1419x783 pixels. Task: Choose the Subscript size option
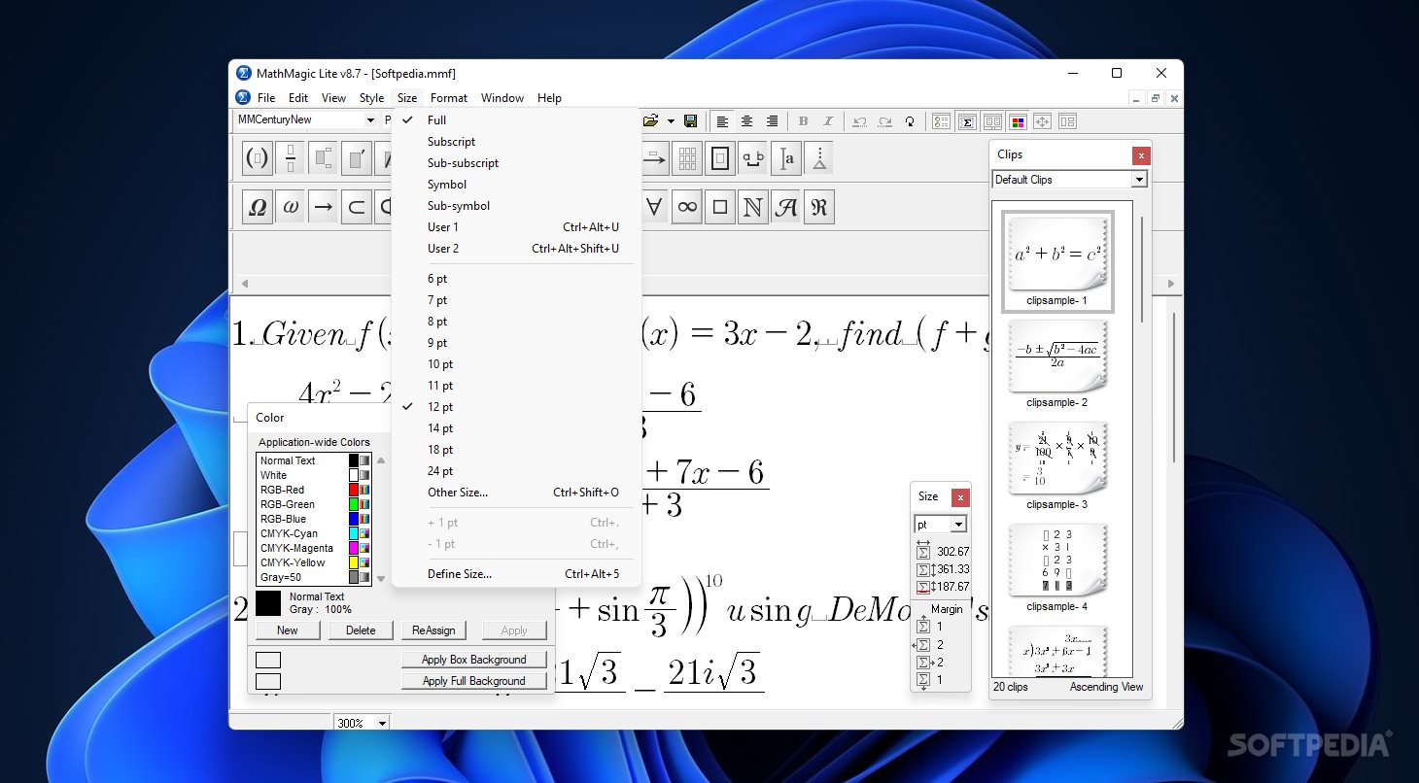pyautogui.click(x=516, y=142)
